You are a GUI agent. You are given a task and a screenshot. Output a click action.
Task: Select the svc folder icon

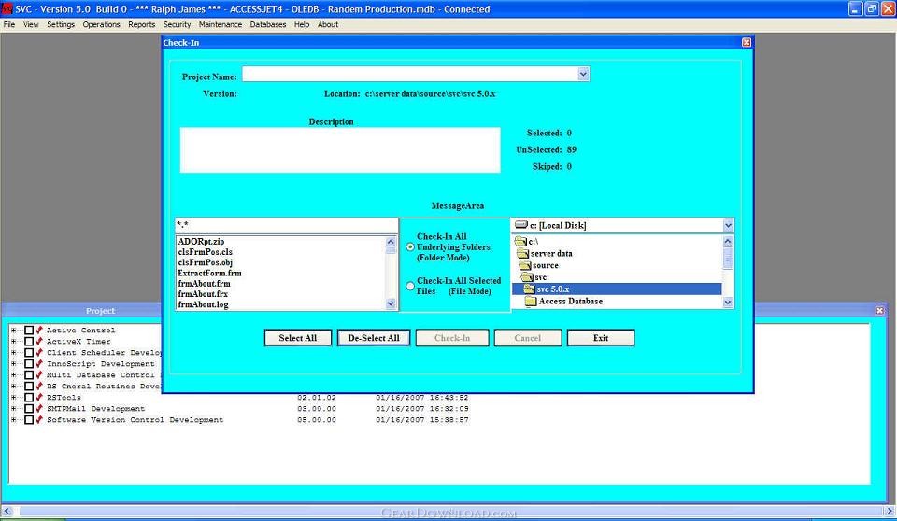pos(527,277)
